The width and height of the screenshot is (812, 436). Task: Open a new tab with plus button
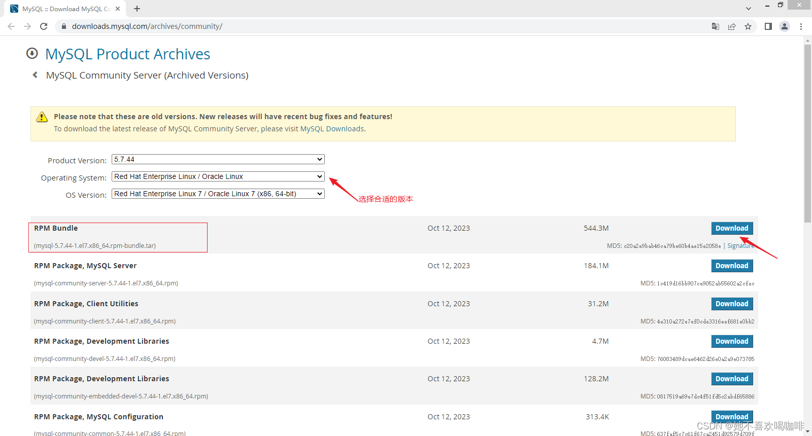(137, 9)
